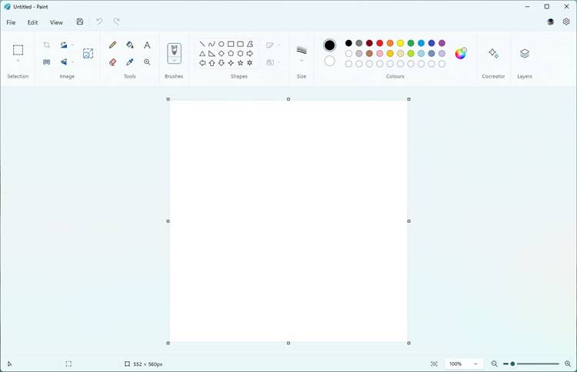Select the Oval shape
The width and height of the screenshot is (577, 372).
221,44
